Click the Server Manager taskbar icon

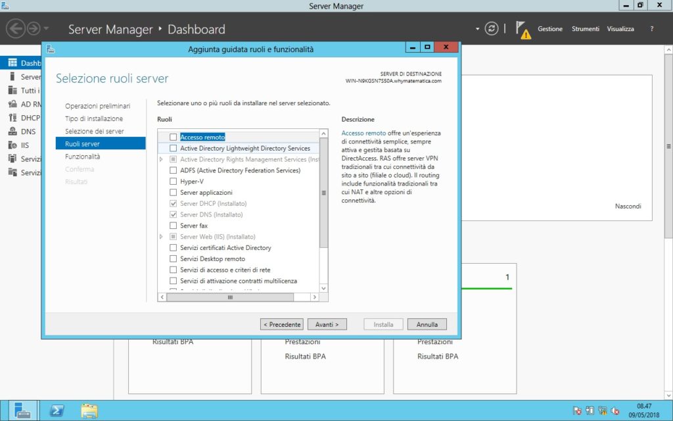[22, 411]
